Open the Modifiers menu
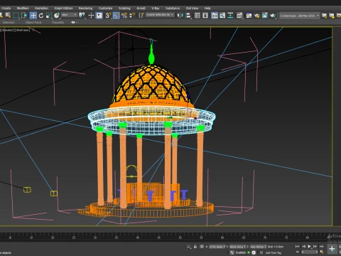Viewport: 341px width, 256px height. click(x=23, y=9)
